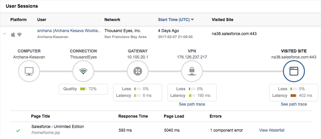Open the archana user link
The image size is (321, 139).
69,31
